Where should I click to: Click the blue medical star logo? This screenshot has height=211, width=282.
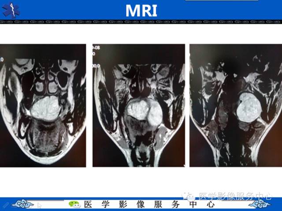click(11, 10)
